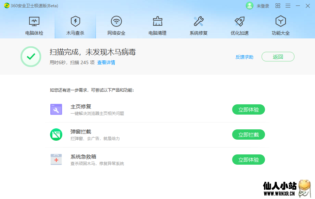Screen dimensions: 315x199
Task: Click the green scan-complete checkmark circle
Action: click(31, 57)
